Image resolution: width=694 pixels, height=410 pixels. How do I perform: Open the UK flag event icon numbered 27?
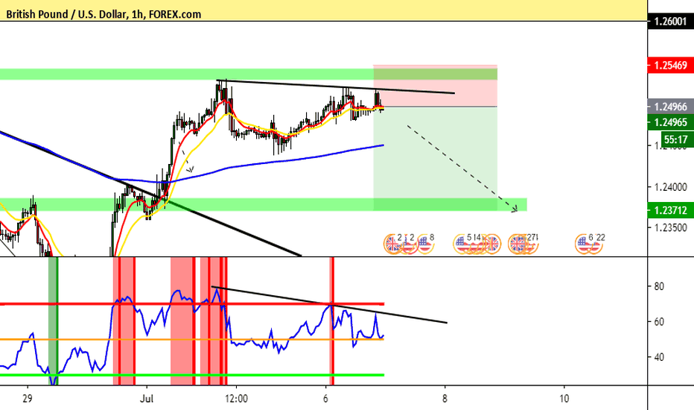[517, 245]
